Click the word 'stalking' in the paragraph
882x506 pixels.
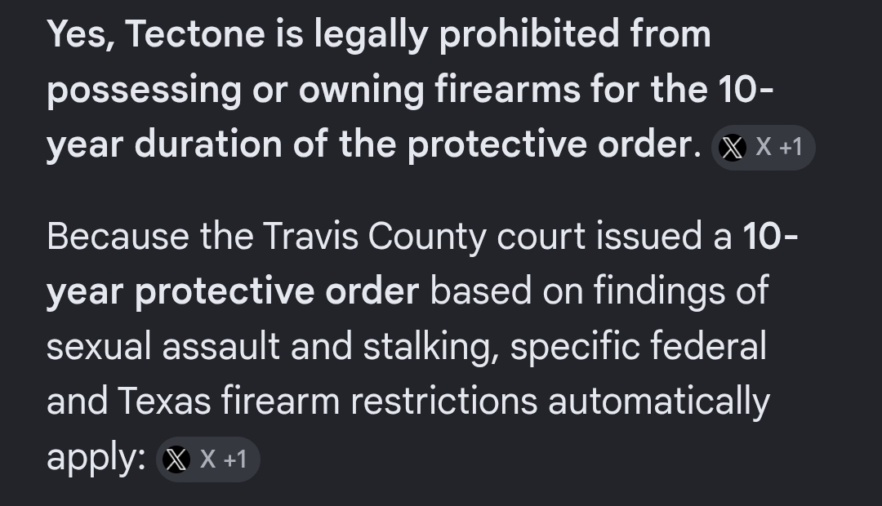431,346
